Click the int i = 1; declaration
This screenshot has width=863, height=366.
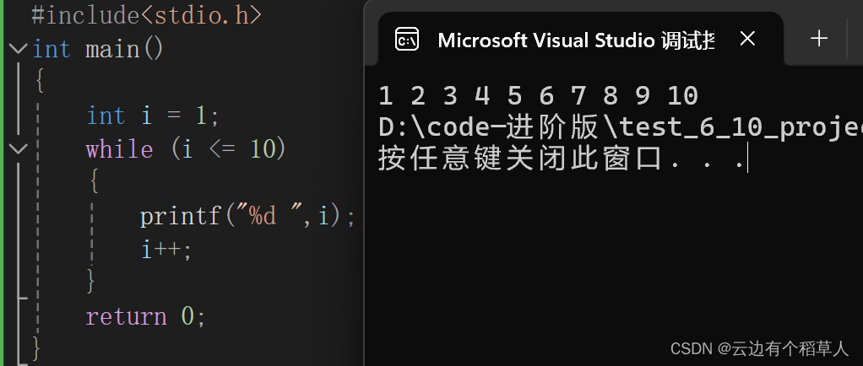coord(153,116)
